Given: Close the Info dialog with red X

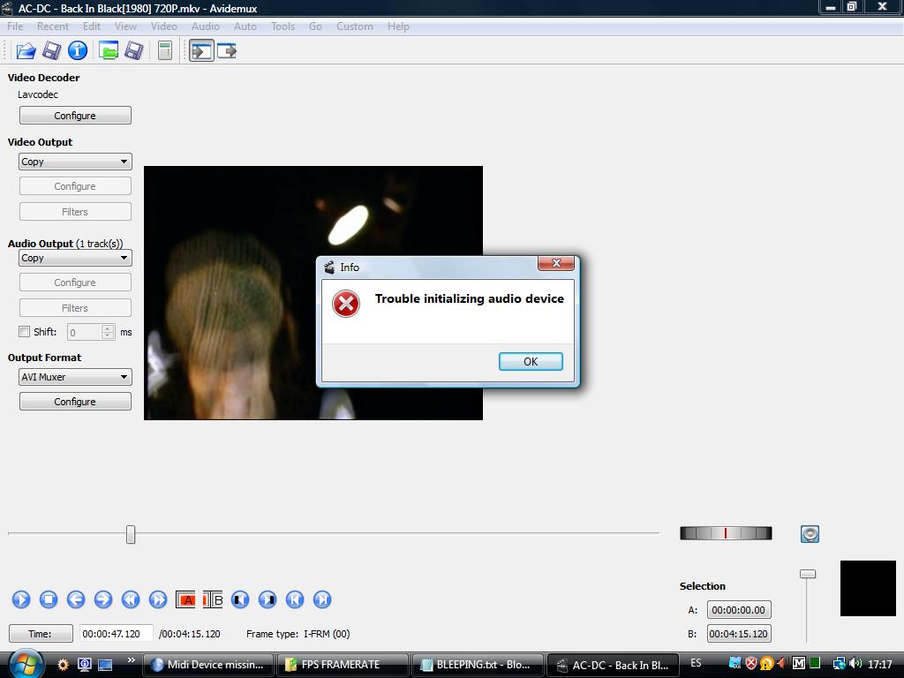Looking at the screenshot, I should coord(556,263).
